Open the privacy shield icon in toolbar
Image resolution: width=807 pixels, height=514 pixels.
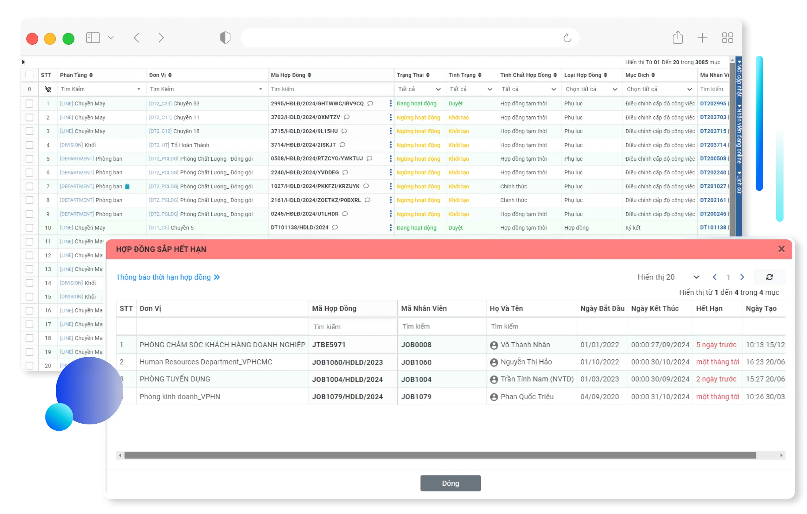[x=225, y=37]
